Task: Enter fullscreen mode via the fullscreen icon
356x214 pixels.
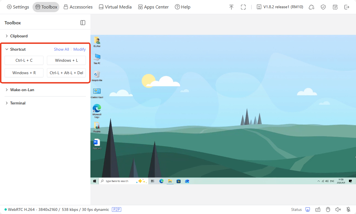Action: pos(243,7)
